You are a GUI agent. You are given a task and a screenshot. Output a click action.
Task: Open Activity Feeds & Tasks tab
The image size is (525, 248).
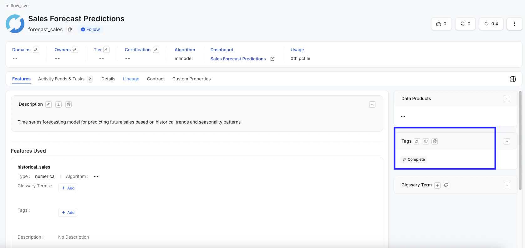(65, 79)
